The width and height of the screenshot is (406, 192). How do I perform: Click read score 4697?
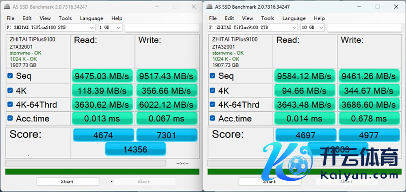pyautogui.click(x=306, y=135)
